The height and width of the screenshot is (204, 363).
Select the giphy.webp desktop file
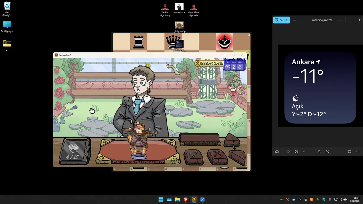(x=179, y=27)
